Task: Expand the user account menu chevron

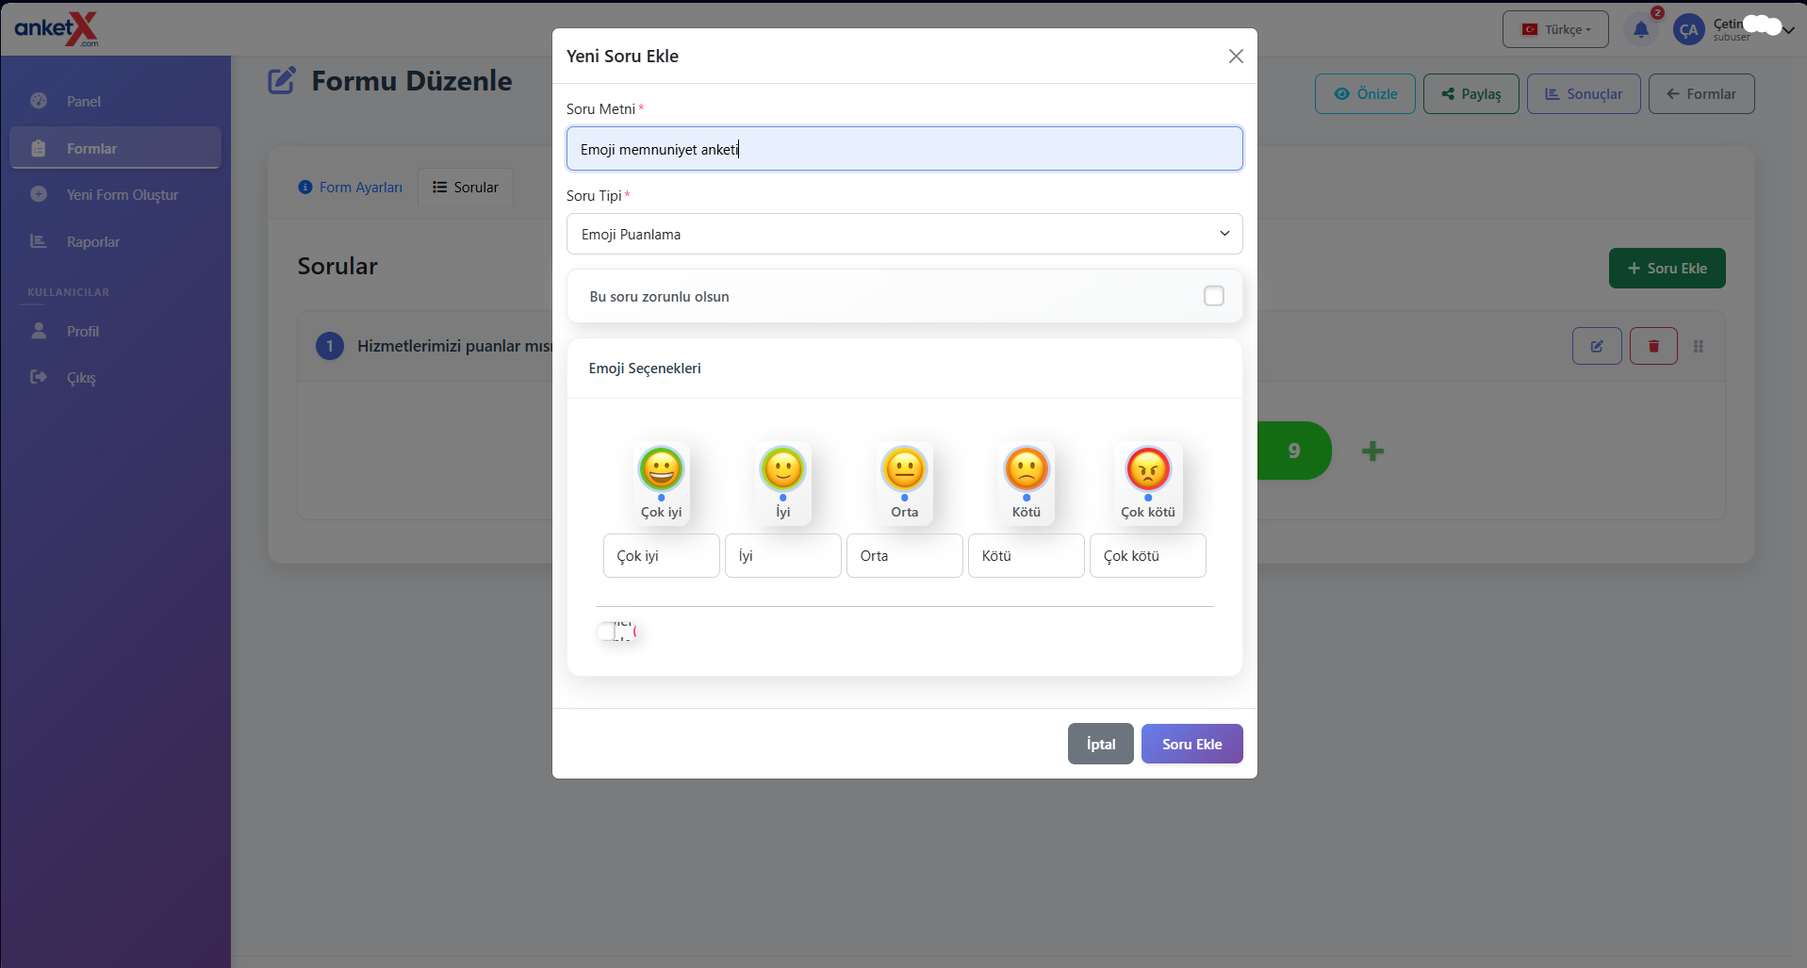Action: click(1787, 29)
